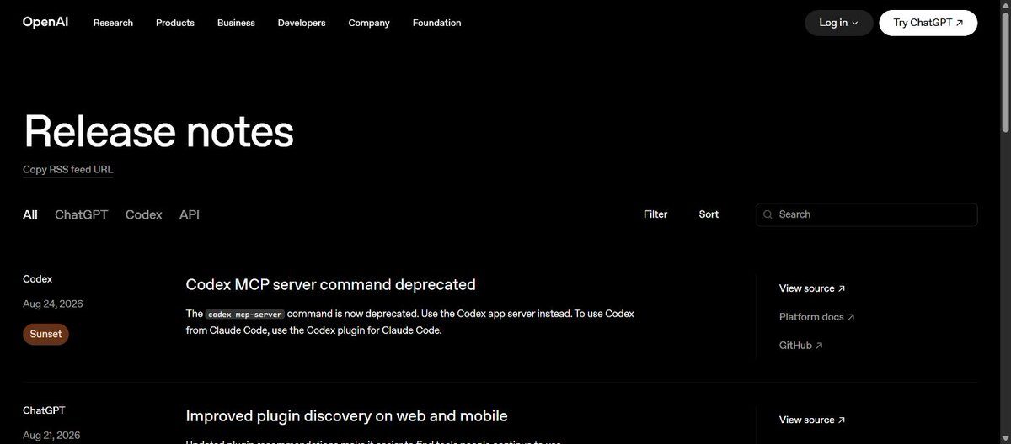Viewport: 1011px width, 444px height.
Task: Open the GitHub link
Action: click(x=801, y=346)
